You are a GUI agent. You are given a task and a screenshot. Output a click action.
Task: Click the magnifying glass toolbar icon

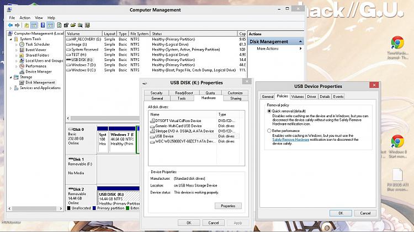click(x=80, y=25)
